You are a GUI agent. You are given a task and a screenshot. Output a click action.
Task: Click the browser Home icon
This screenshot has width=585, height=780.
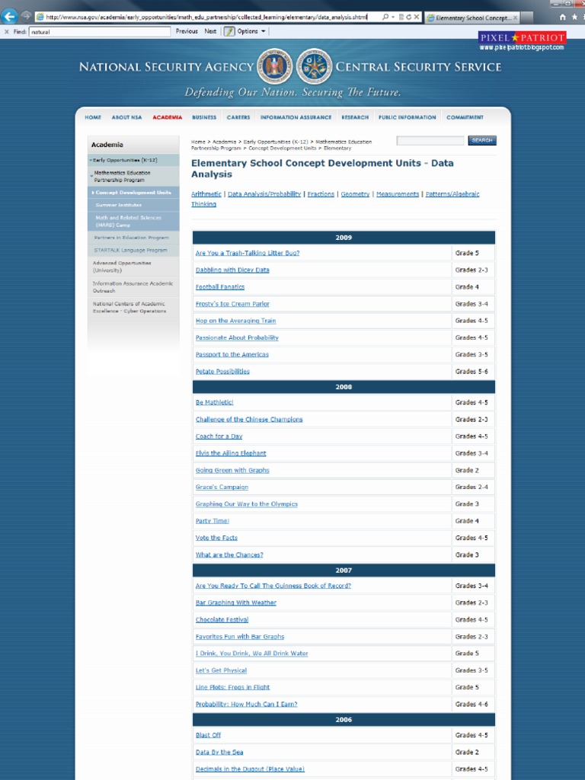coord(563,17)
